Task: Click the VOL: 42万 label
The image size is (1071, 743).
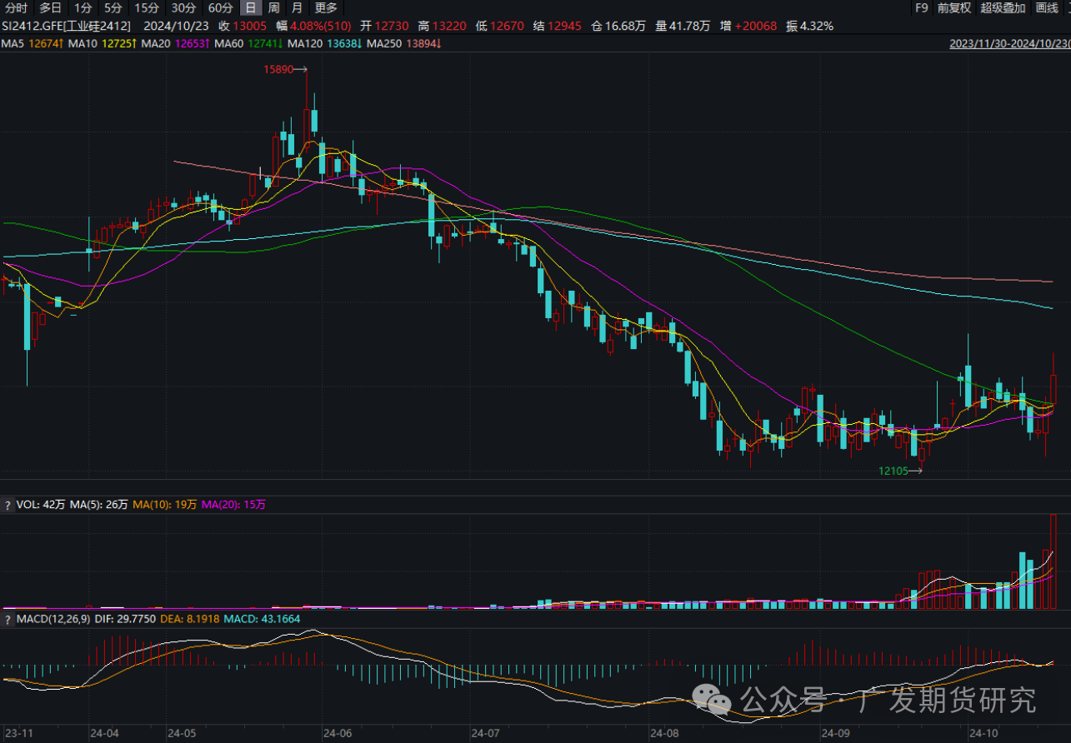Action: coord(40,505)
